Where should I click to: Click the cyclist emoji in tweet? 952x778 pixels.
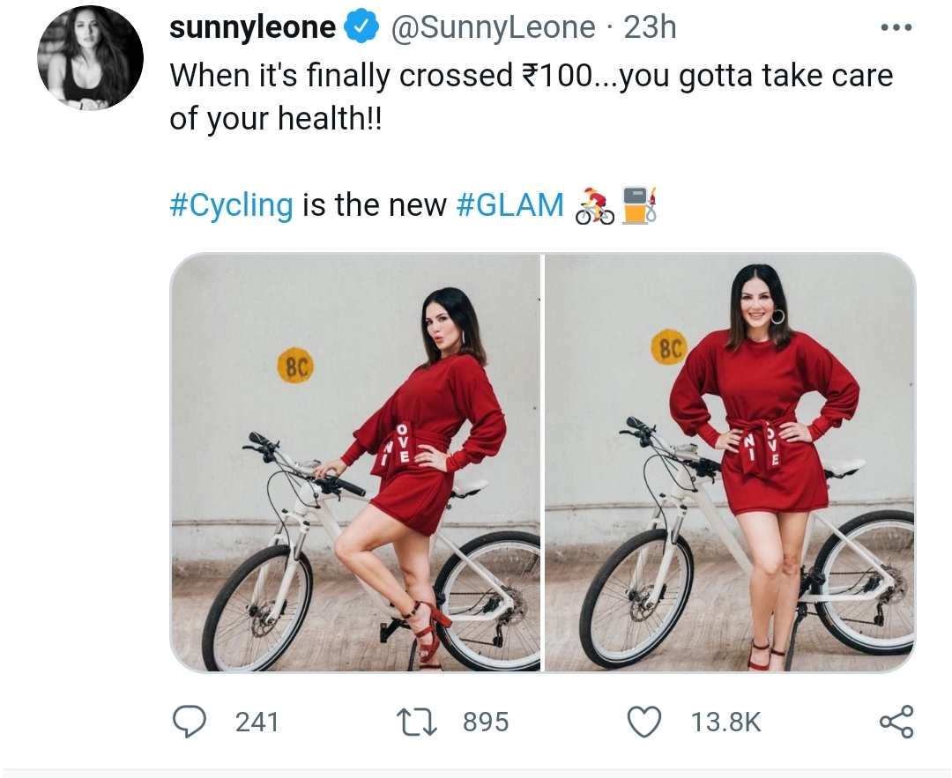[x=594, y=205]
